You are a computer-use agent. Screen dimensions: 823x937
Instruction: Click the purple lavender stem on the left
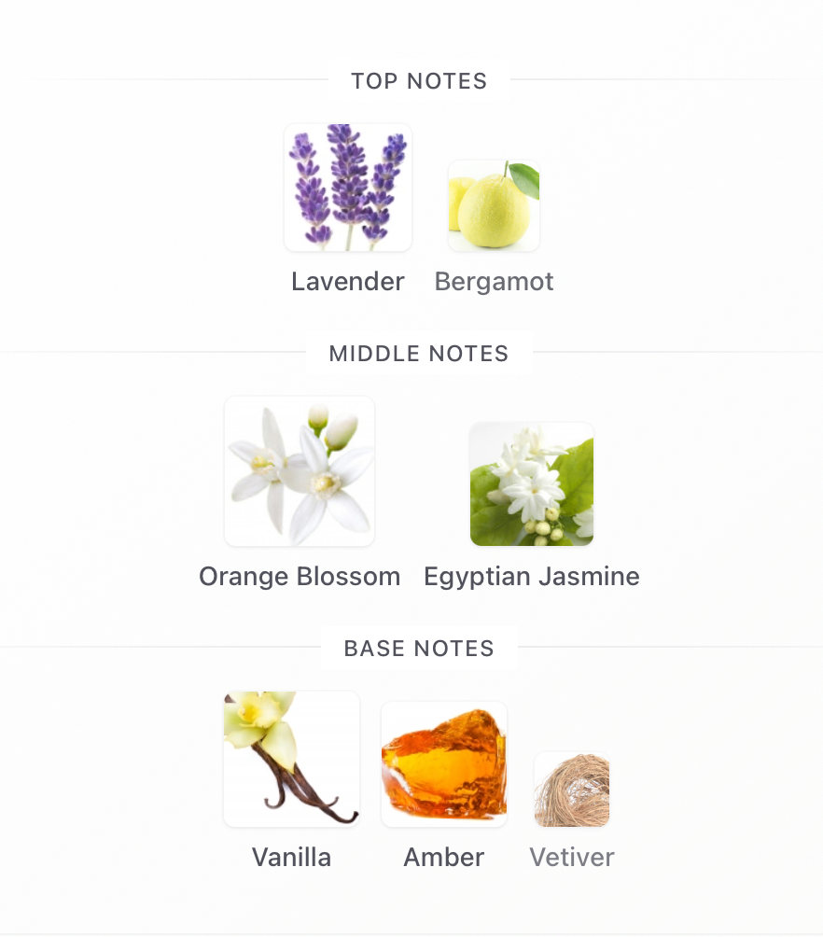point(311,189)
